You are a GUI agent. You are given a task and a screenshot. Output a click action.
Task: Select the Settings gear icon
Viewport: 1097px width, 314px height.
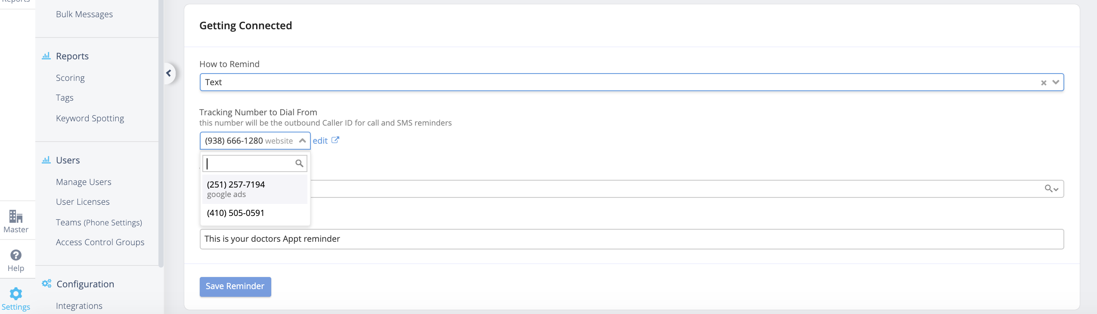(x=16, y=294)
